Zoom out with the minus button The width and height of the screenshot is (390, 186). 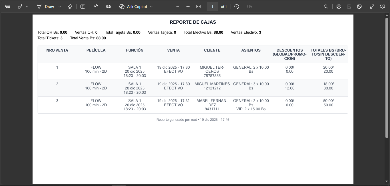pyautogui.click(x=178, y=7)
